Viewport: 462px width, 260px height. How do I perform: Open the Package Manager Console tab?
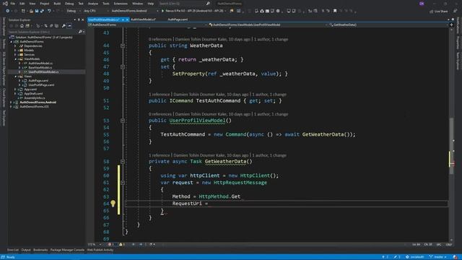[x=67, y=250]
